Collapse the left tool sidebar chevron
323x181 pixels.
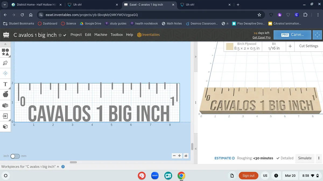tap(5, 44)
